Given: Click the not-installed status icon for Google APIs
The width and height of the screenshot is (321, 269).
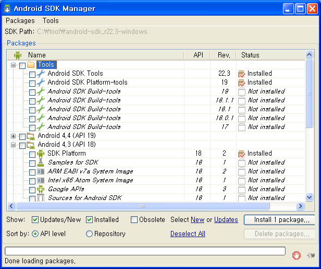Looking at the screenshot, I should click(x=242, y=189).
